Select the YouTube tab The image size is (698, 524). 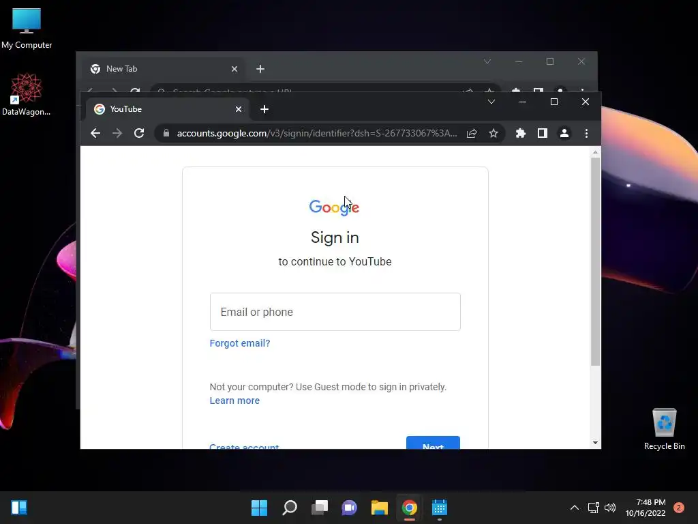[168, 109]
